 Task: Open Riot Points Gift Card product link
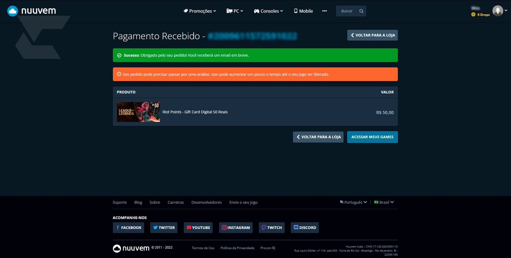[195, 112]
